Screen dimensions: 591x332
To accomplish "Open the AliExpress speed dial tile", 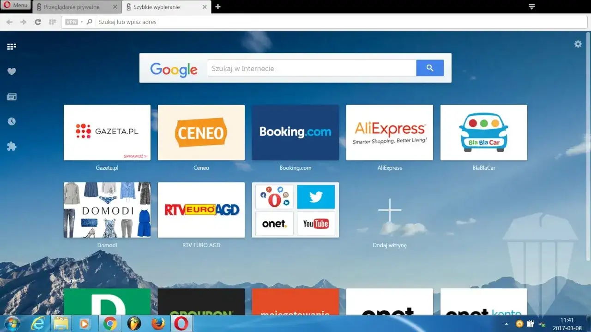I will 389,132.
